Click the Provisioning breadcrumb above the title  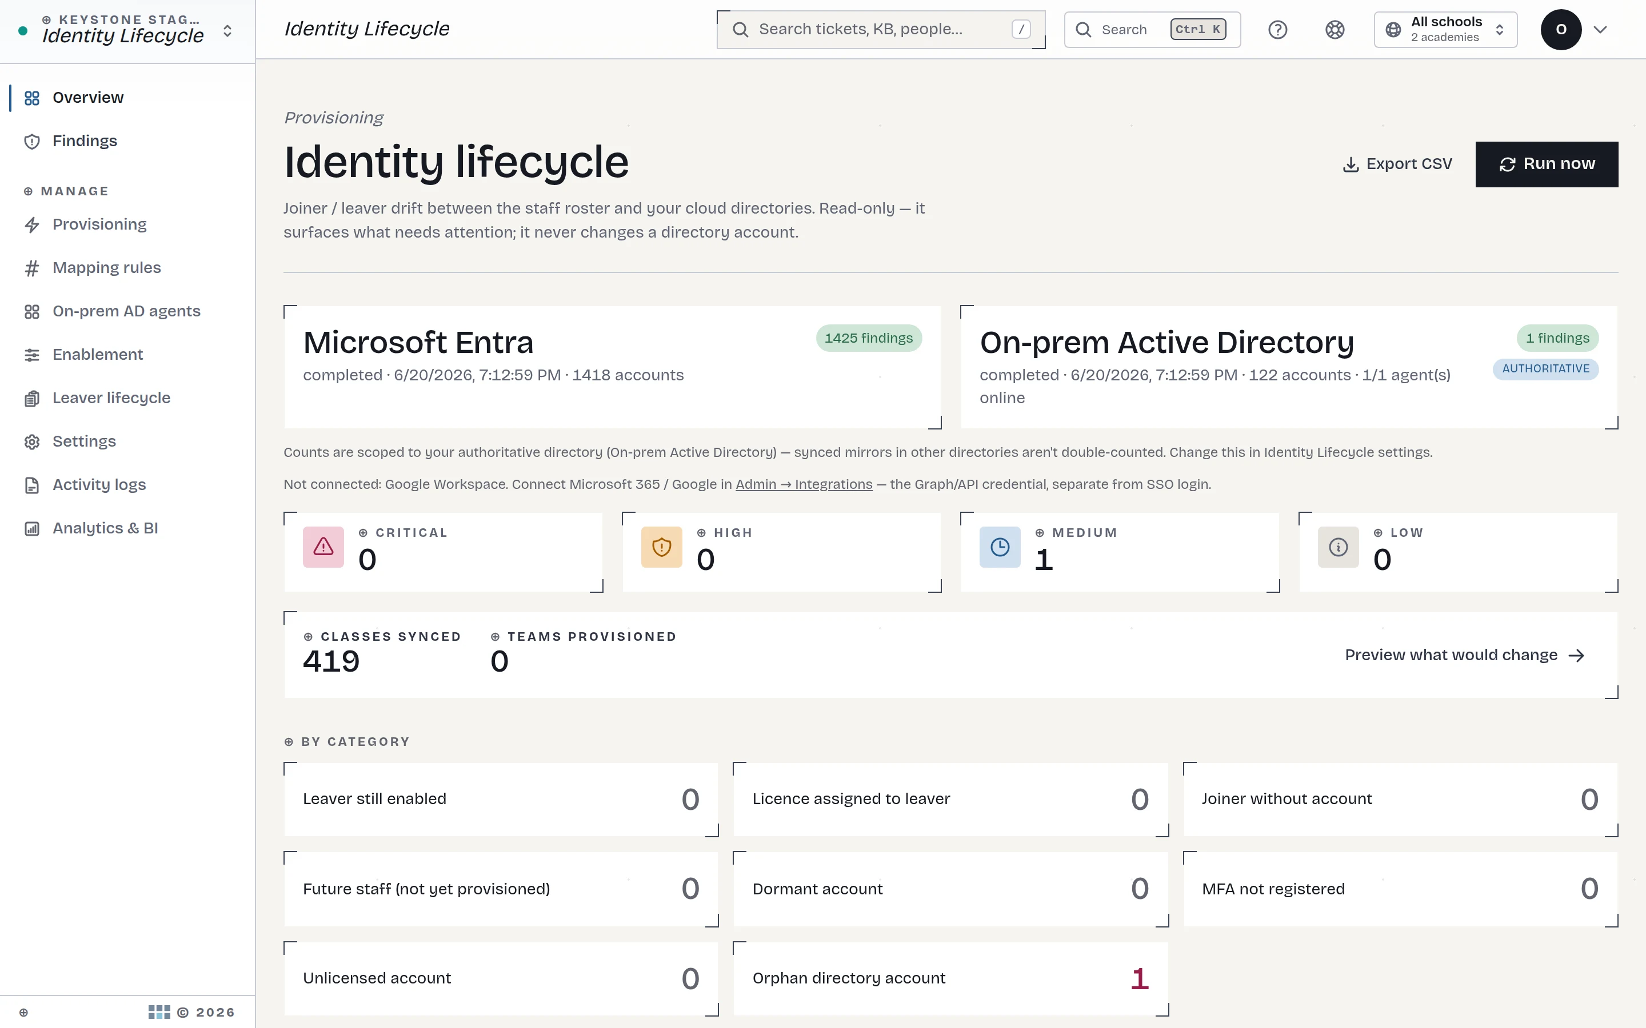(333, 118)
